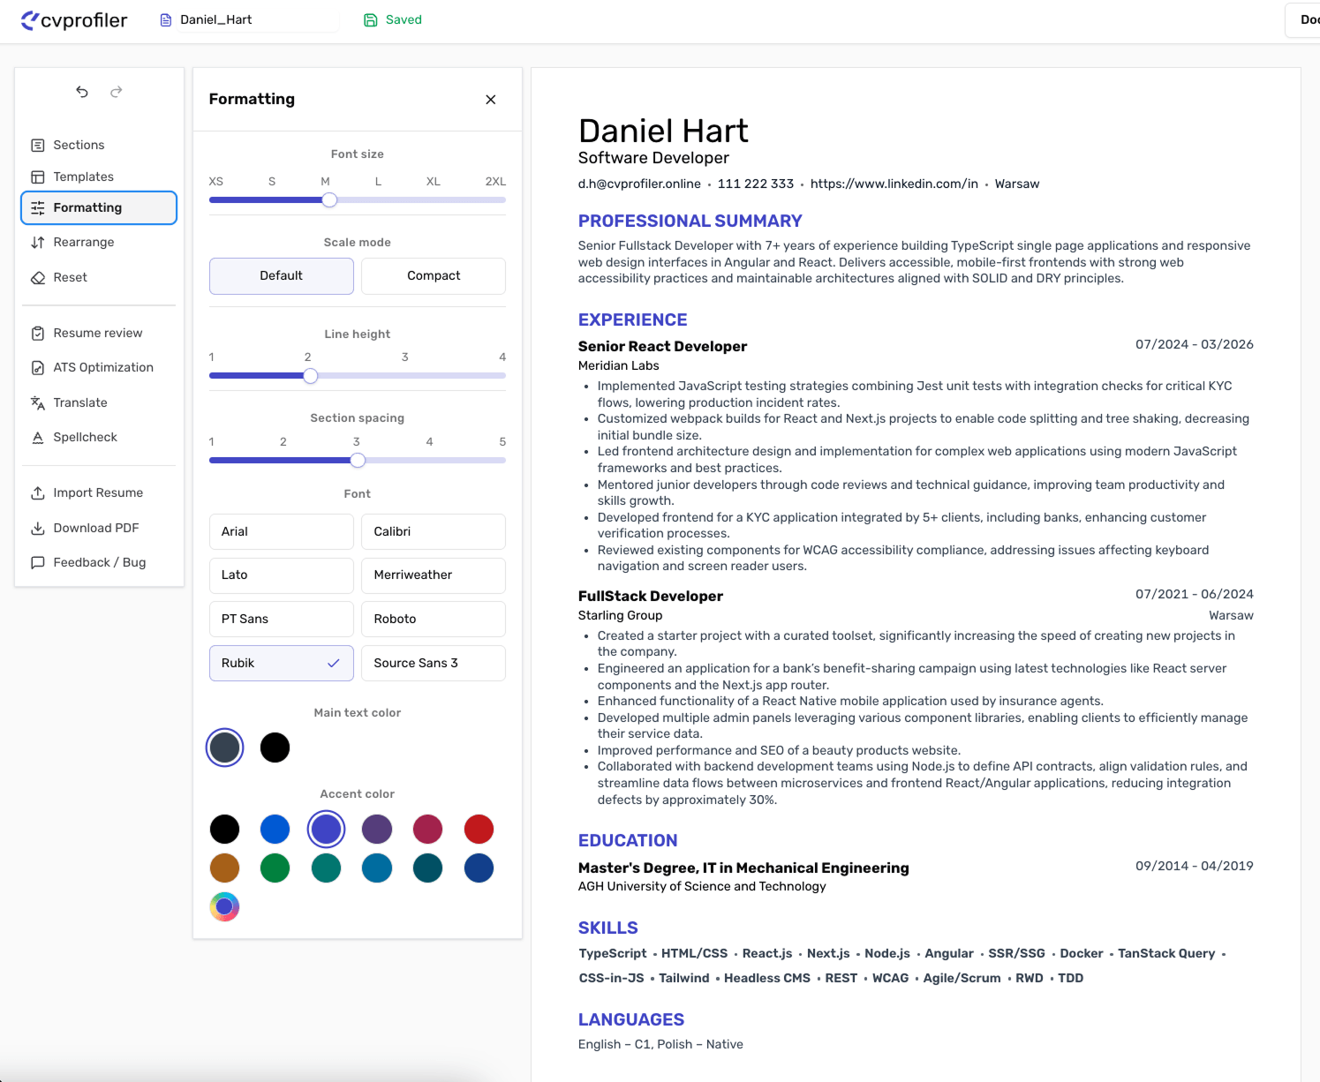Screen dimensions: 1320x1082
Task: Select the Calibri font option
Action: click(x=433, y=531)
